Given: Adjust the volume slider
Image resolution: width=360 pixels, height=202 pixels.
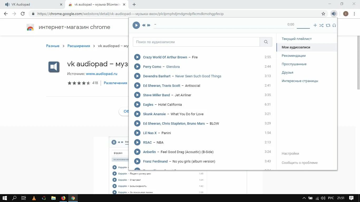Looking at the screenshot, I should (x=303, y=28).
